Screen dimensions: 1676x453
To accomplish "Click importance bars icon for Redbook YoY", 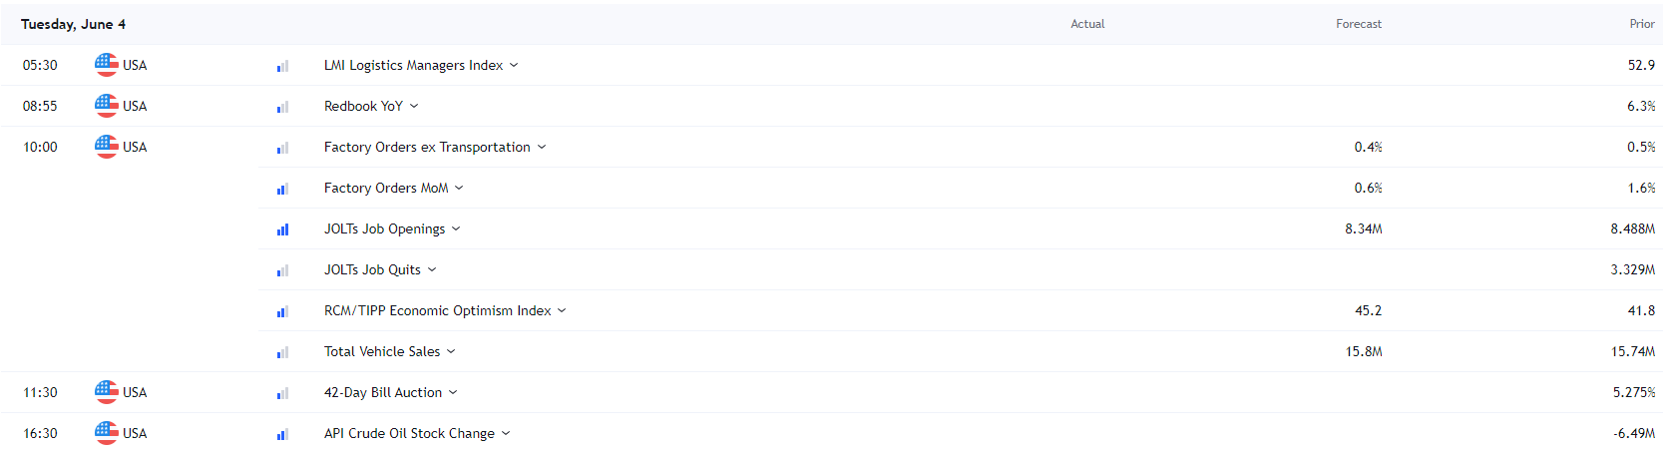I will (283, 107).
